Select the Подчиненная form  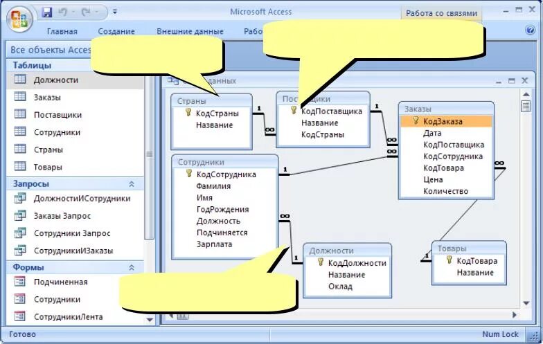pos(61,282)
